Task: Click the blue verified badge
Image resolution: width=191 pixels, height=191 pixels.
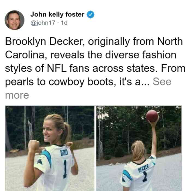Action: 91,14
